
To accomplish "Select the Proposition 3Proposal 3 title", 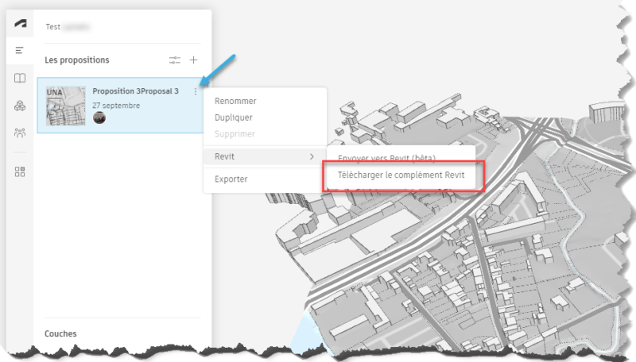I will [x=135, y=91].
